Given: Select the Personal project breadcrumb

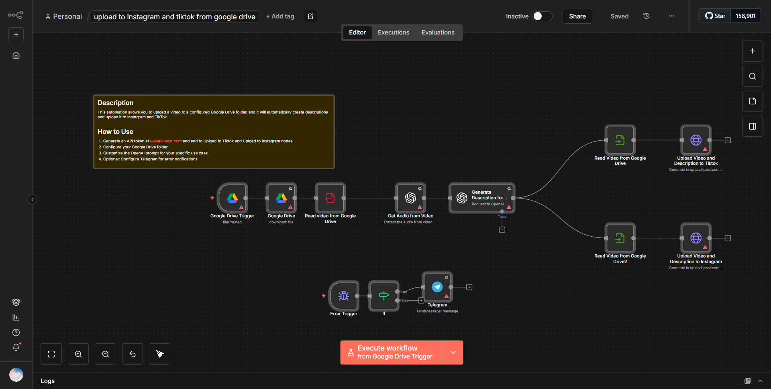Looking at the screenshot, I should coord(63,16).
